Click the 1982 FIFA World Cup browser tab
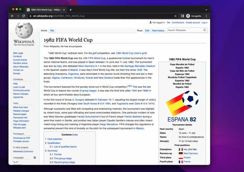Screen dimensions: 244x172 (x=45, y=10)
